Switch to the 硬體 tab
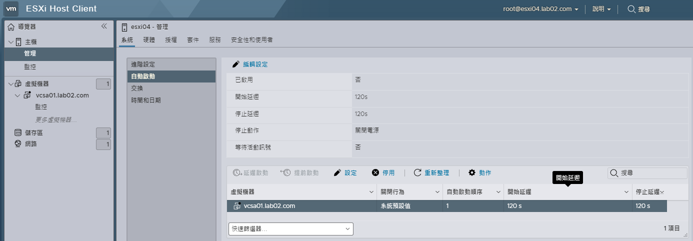 point(149,39)
